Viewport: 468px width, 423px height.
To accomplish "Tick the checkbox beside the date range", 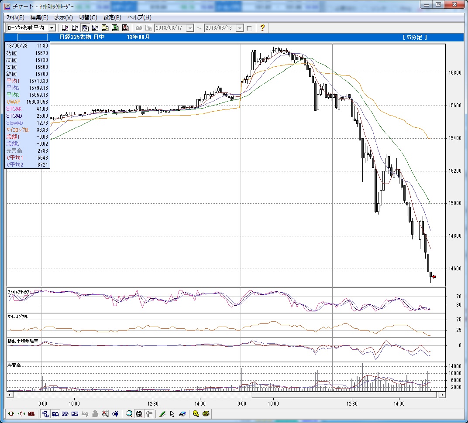I will click(249, 28).
